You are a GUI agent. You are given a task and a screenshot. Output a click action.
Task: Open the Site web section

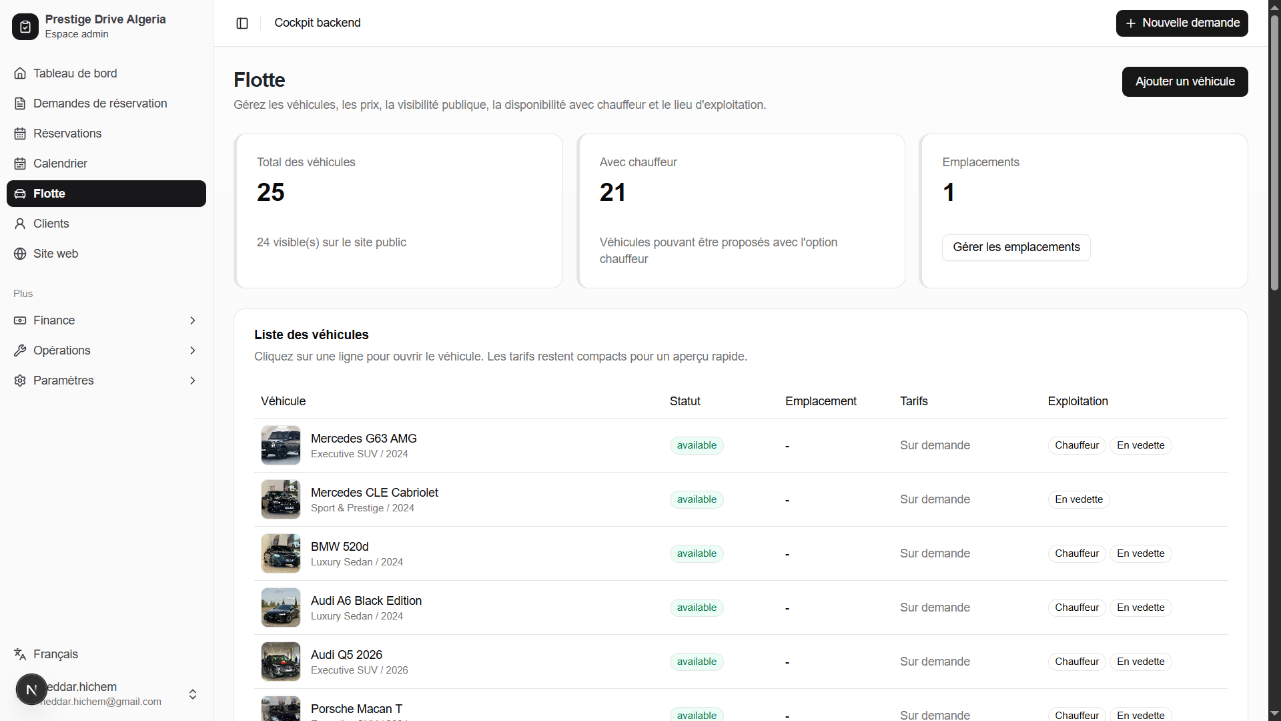point(106,254)
